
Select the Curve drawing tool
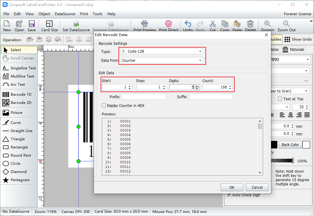click(x=19, y=122)
